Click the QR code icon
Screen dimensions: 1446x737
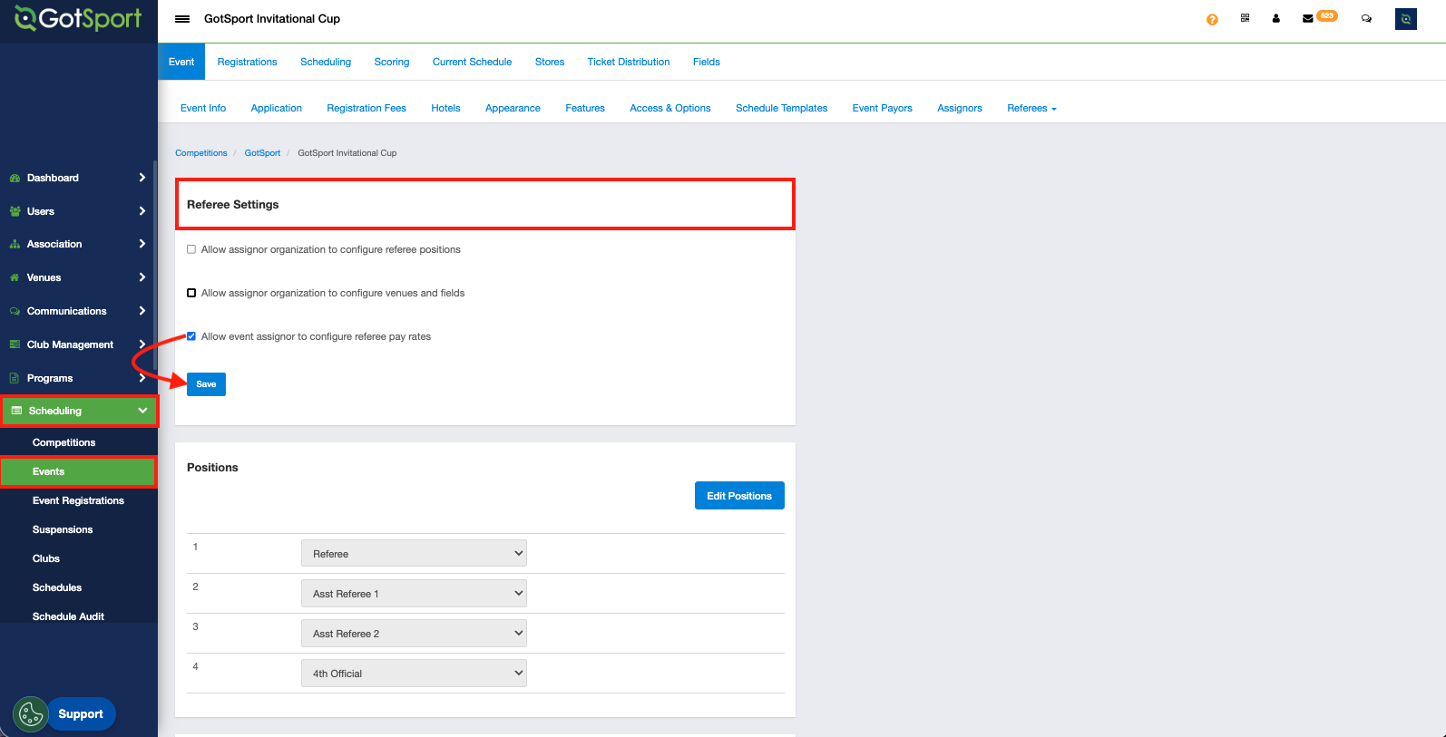click(1245, 18)
